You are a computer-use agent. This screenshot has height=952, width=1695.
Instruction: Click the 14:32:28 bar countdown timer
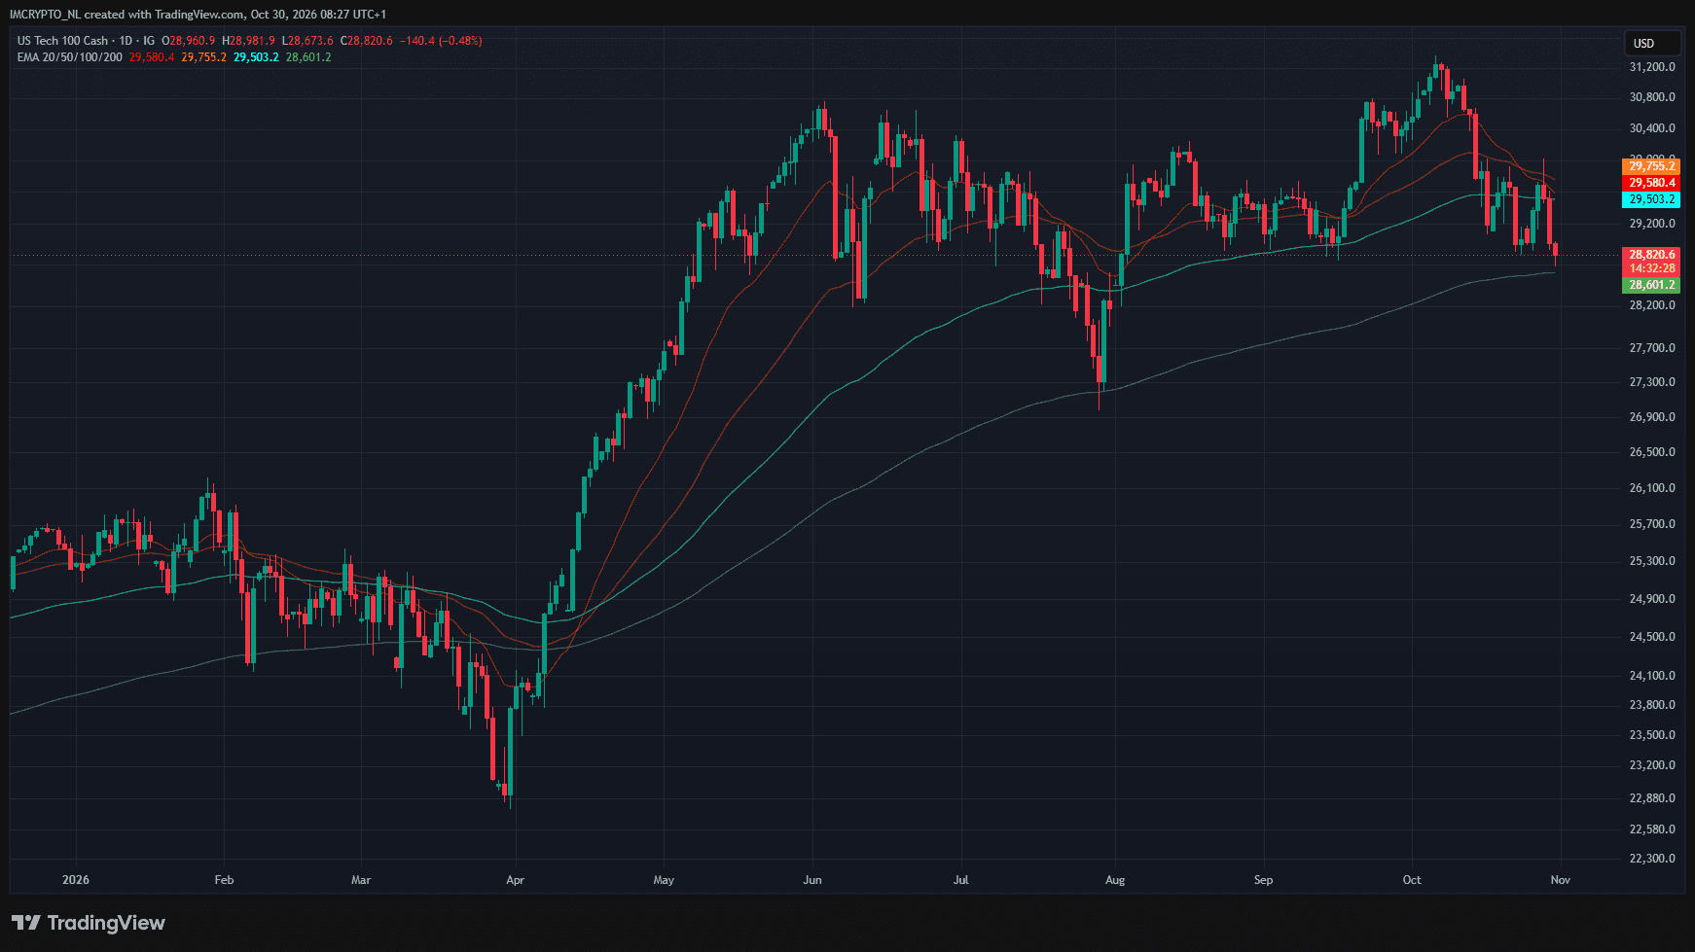click(1651, 268)
